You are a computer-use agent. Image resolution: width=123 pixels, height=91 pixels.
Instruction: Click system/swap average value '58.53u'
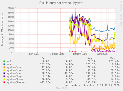(x=92, y=70)
